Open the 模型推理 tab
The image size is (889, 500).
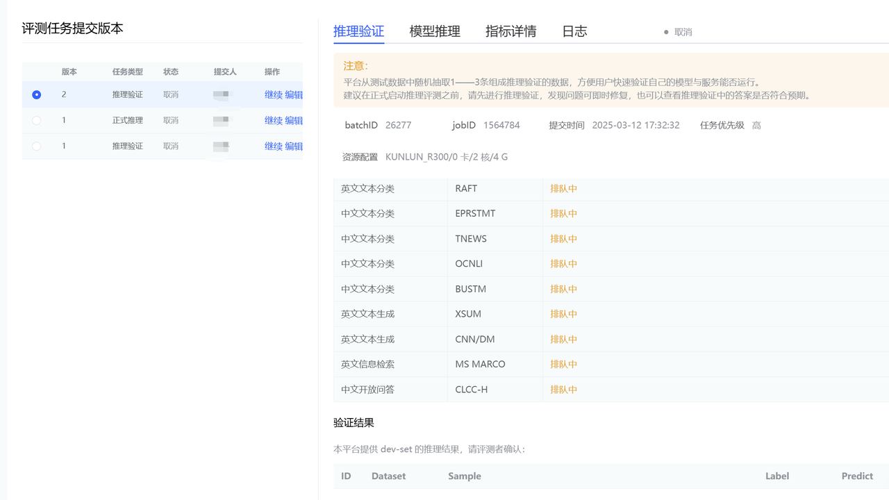435,31
